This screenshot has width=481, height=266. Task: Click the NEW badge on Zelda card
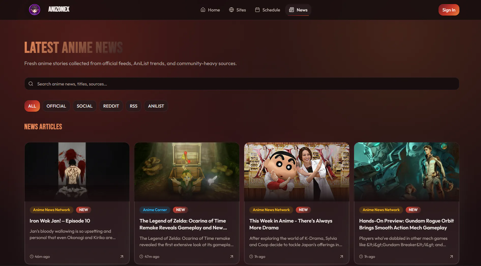point(181,210)
